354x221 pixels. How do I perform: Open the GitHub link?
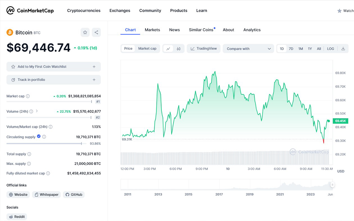[x=74, y=194]
